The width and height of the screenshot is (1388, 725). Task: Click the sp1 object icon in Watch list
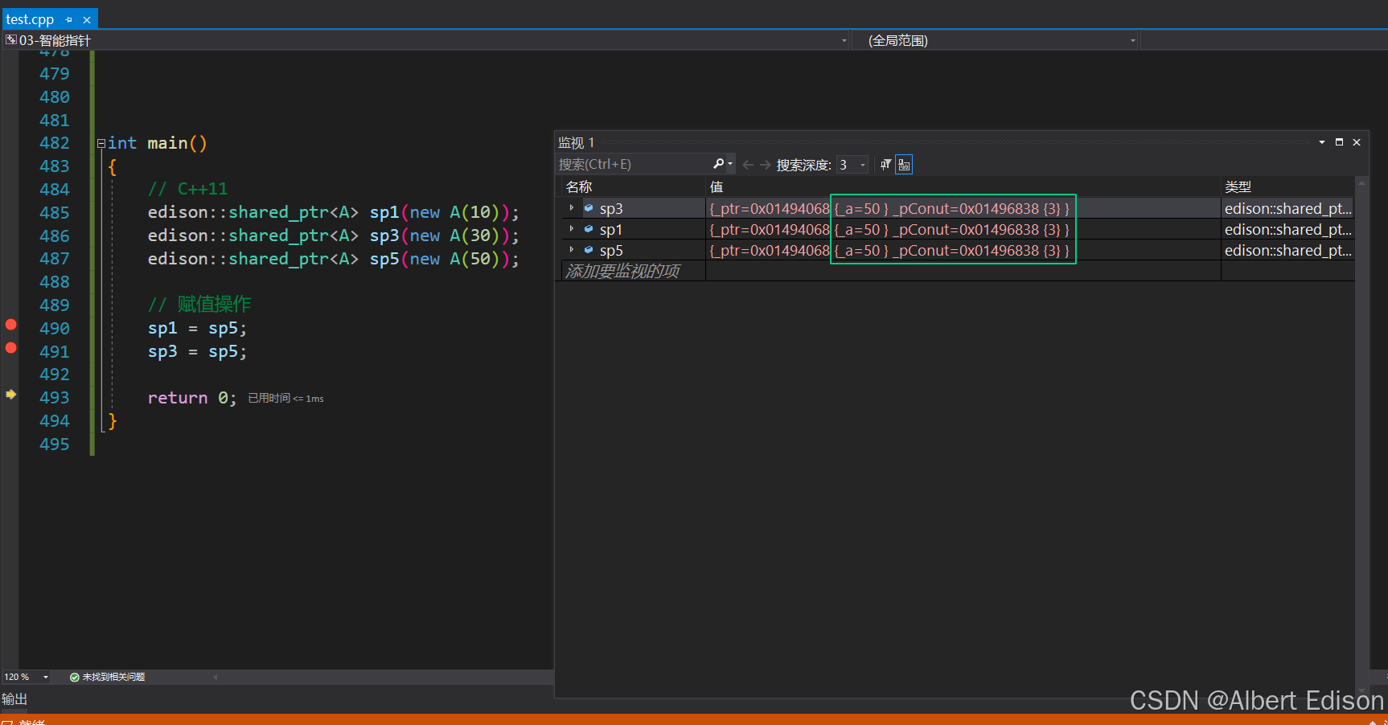pos(589,229)
